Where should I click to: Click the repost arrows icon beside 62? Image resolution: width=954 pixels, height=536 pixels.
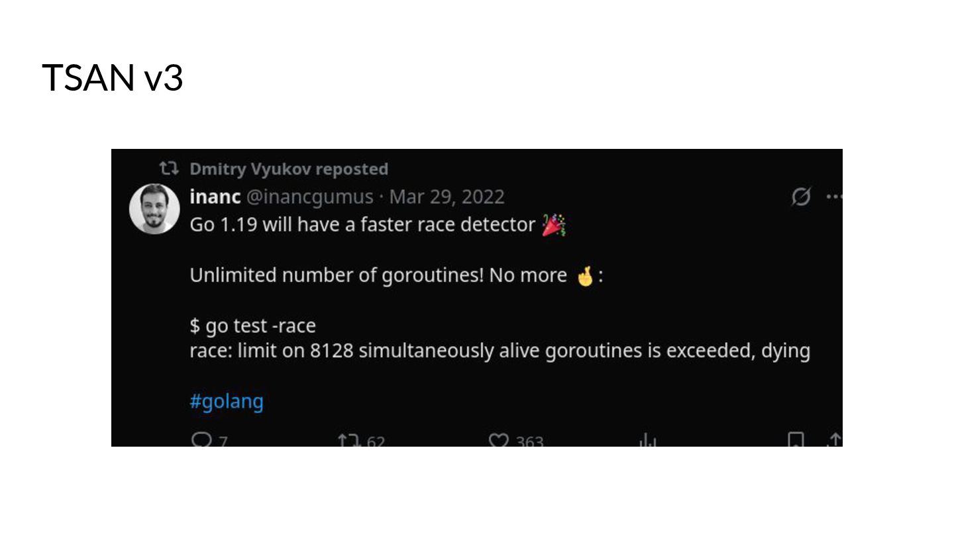click(348, 440)
